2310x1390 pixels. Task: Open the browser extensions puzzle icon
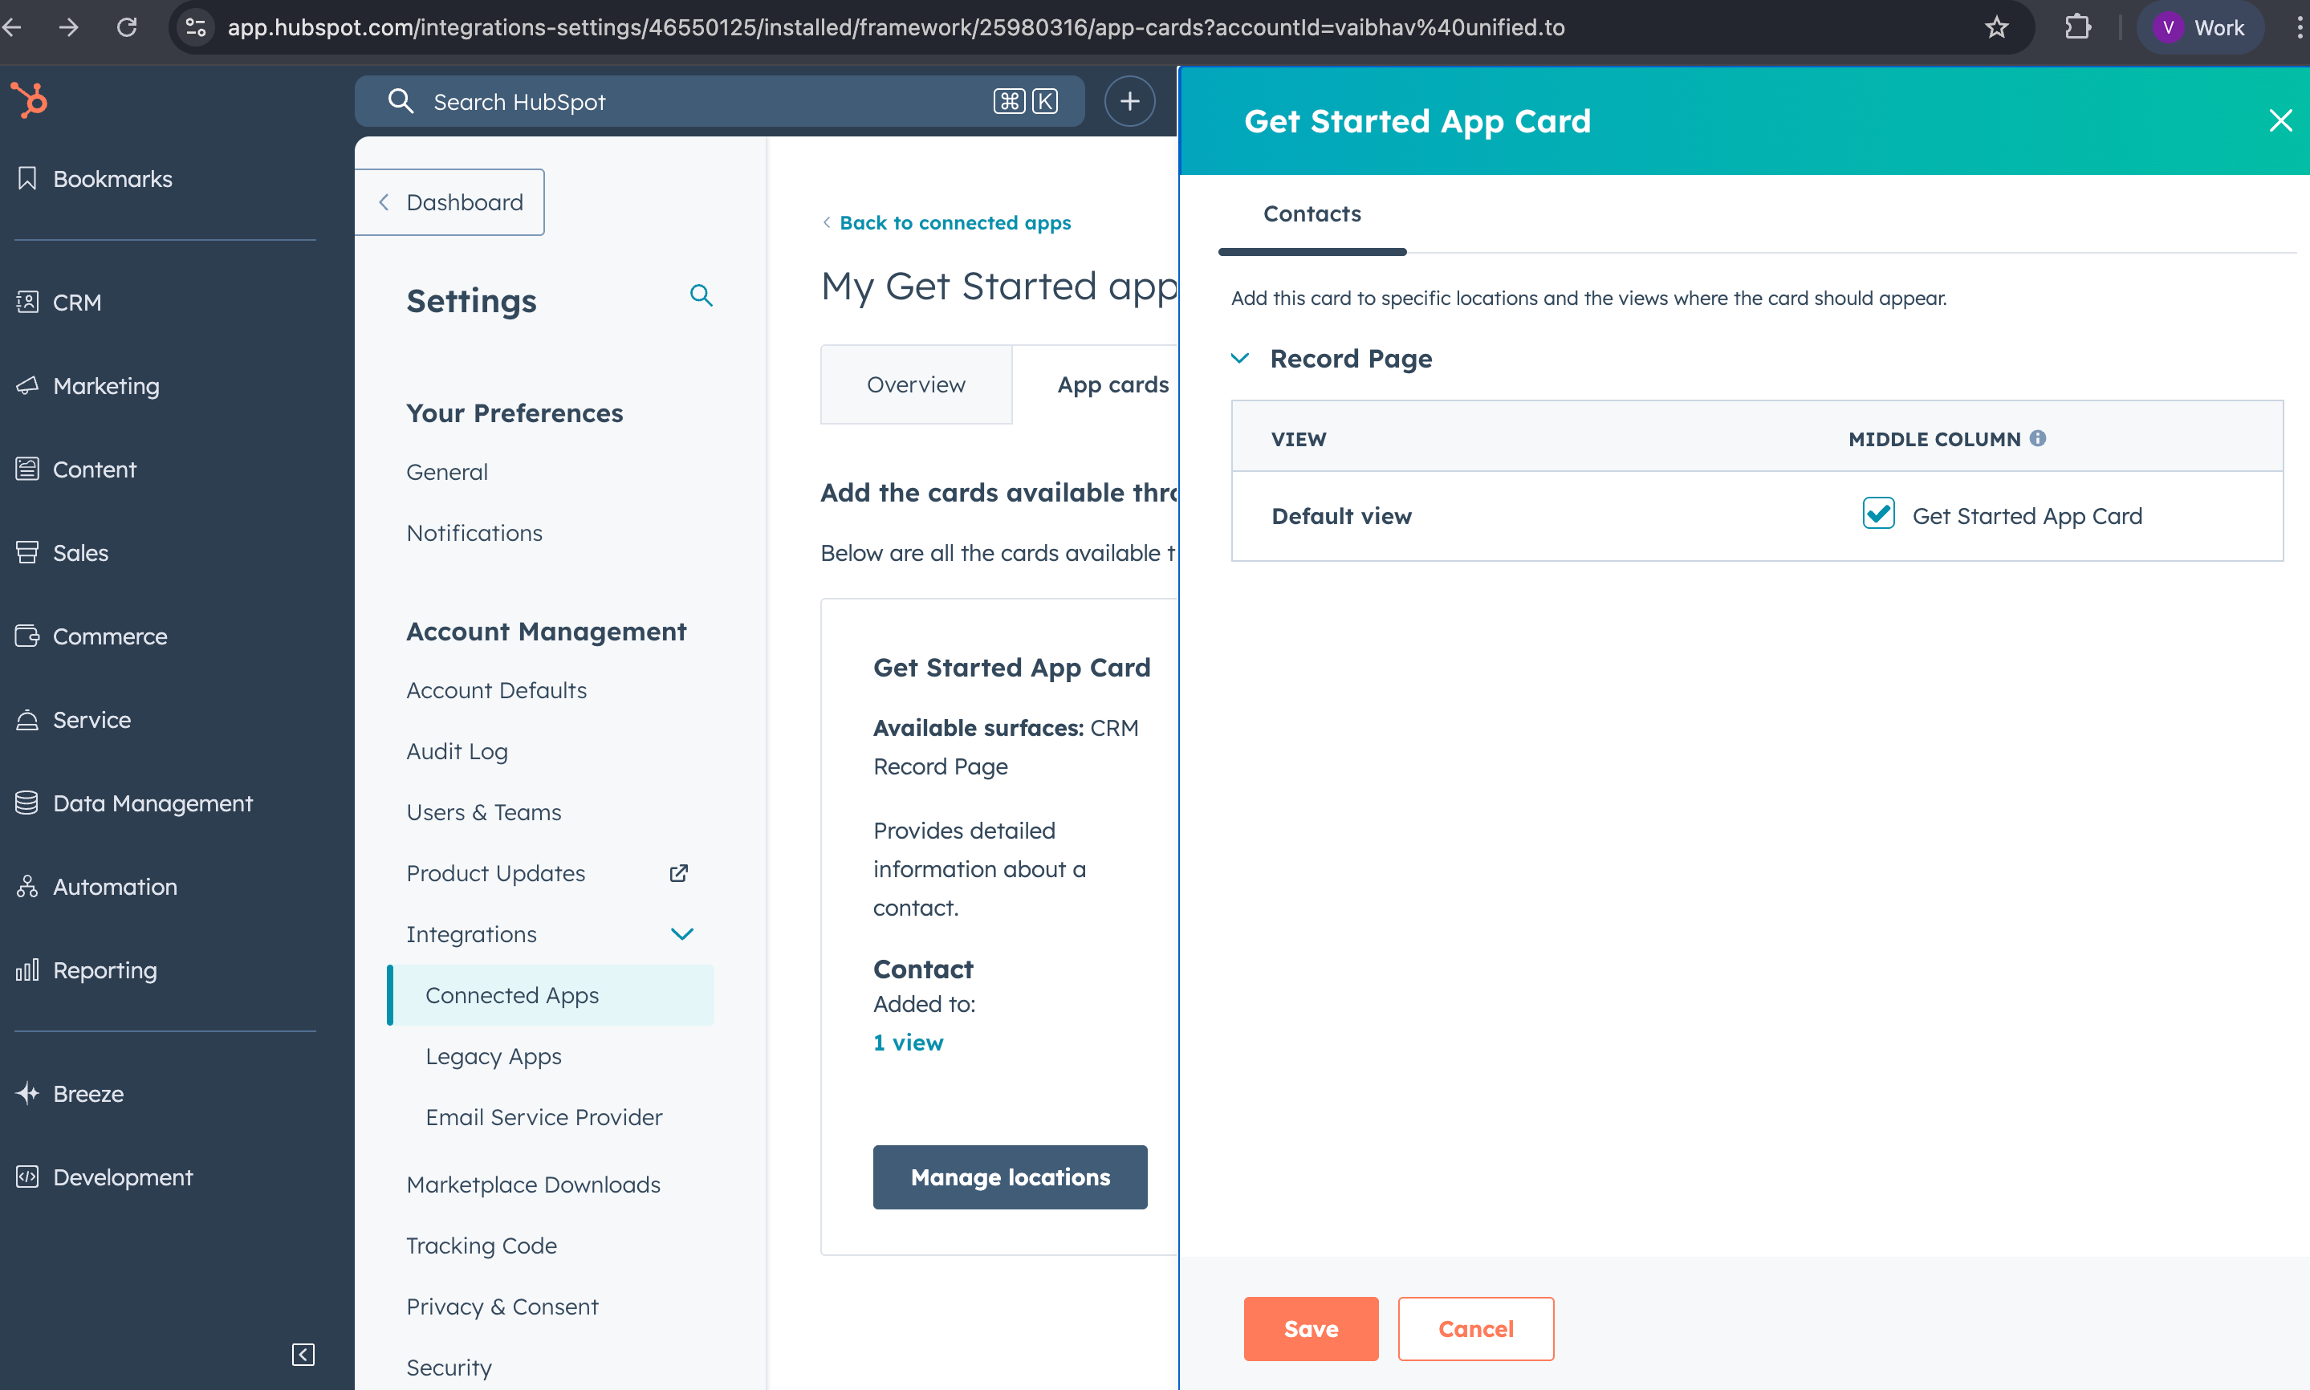[2078, 27]
